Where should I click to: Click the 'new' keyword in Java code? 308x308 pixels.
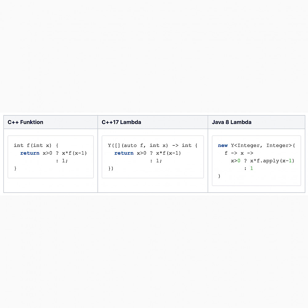[223, 146]
